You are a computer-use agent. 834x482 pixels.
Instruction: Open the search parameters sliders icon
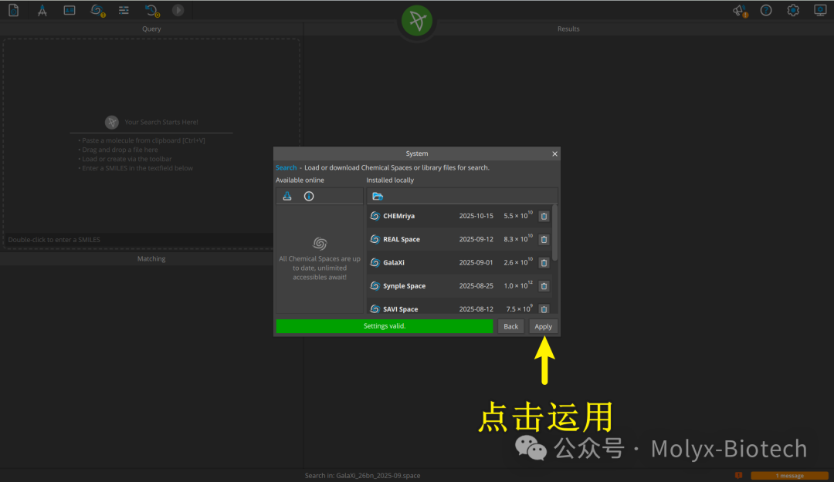click(x=124, y=10)
